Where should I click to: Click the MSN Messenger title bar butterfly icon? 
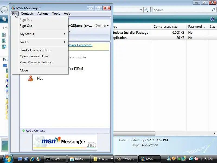13,8
